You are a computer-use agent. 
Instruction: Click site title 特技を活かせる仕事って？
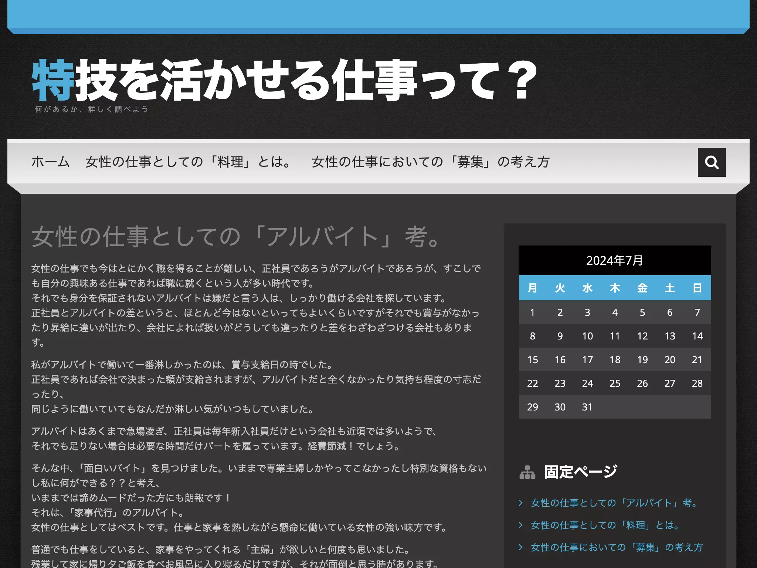(284, 80)
